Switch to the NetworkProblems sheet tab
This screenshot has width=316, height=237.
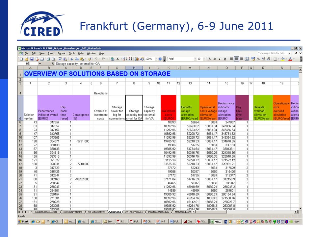tap(73, 212)
